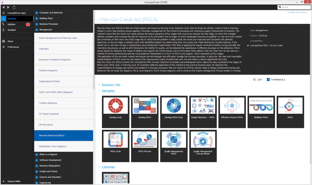This screenshot has height=185, width=312.
Task: Select the Solutions cart icon
Action: (x=3, y=19)
